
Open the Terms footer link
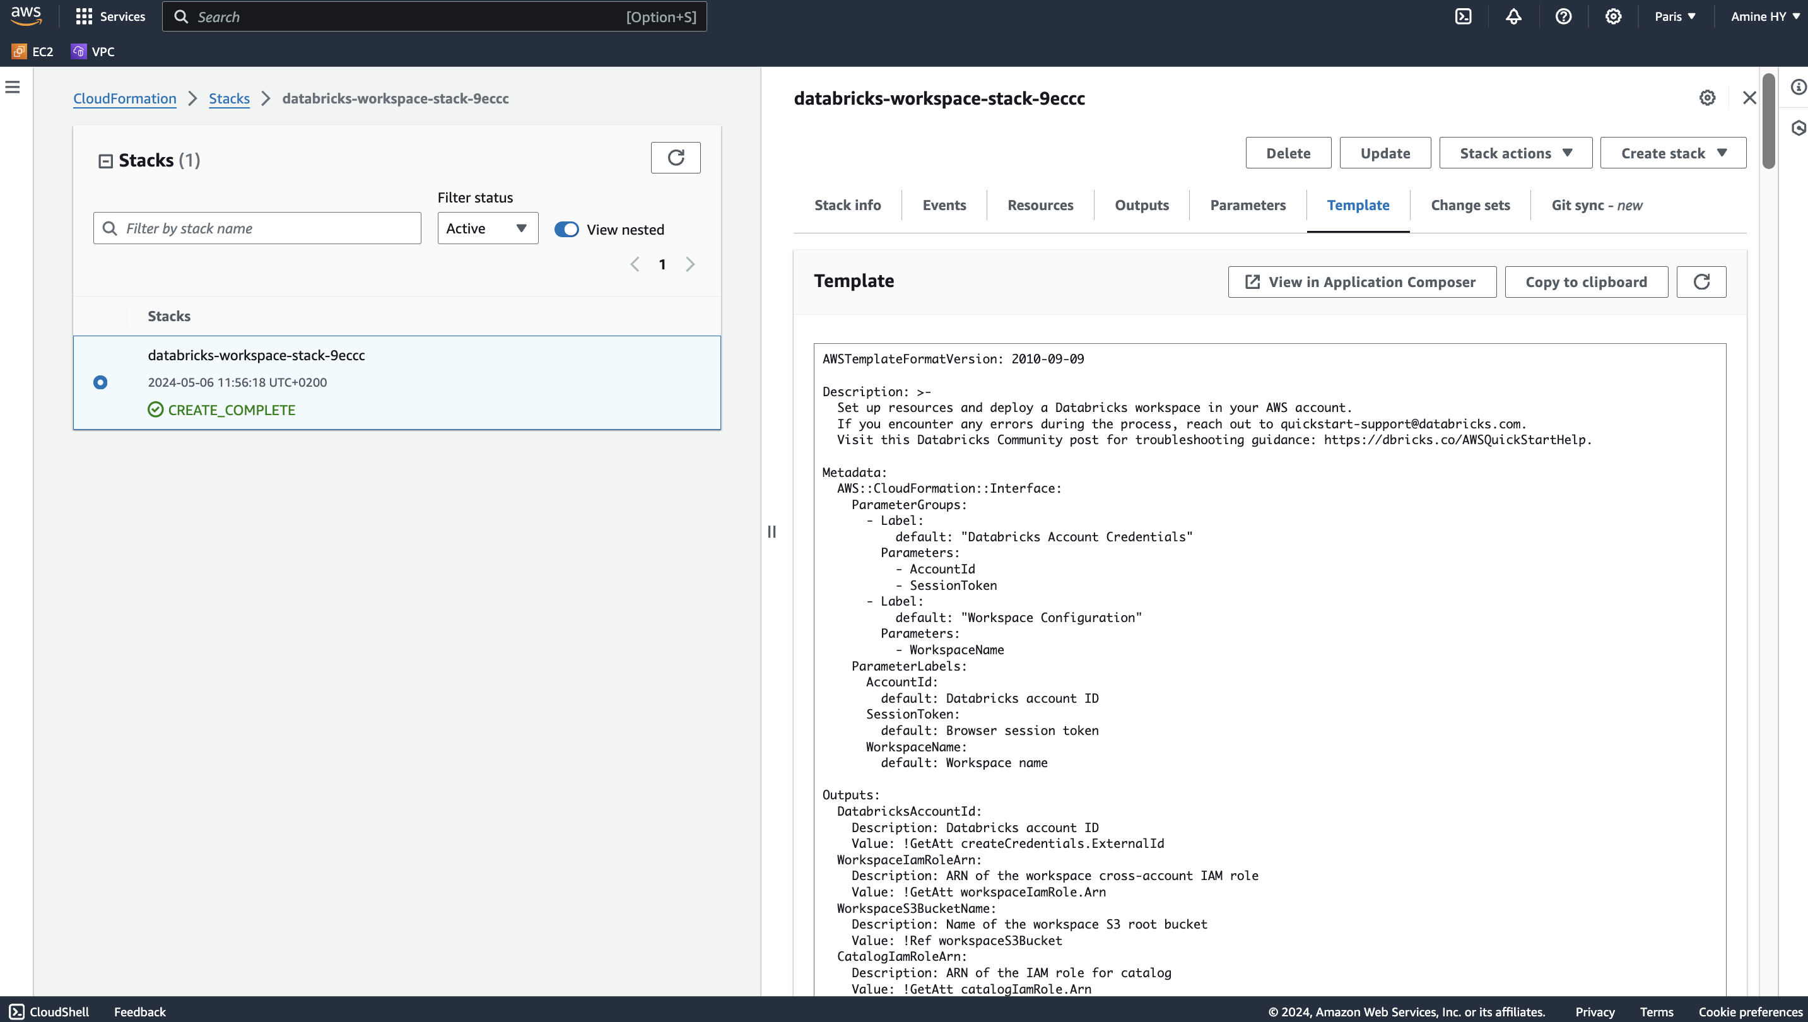[1657, 1011]
